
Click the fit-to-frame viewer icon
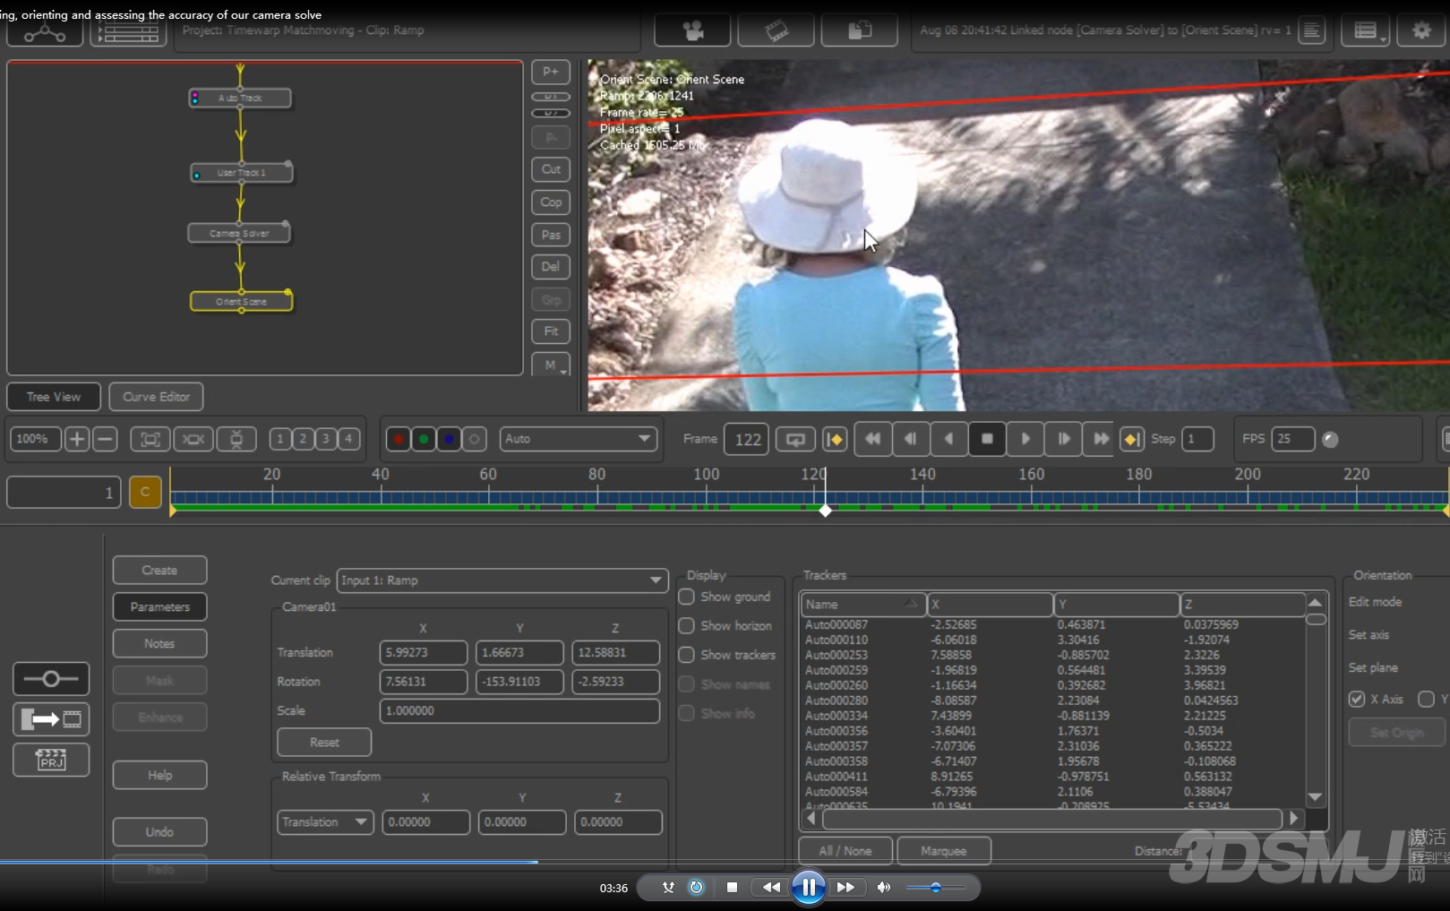[150, 439]
